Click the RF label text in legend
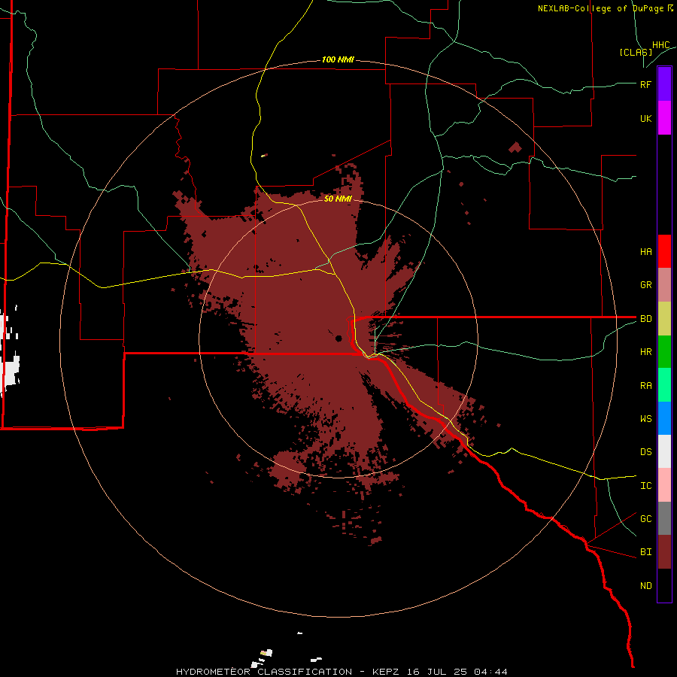677x677 pixels. (645, 84)
